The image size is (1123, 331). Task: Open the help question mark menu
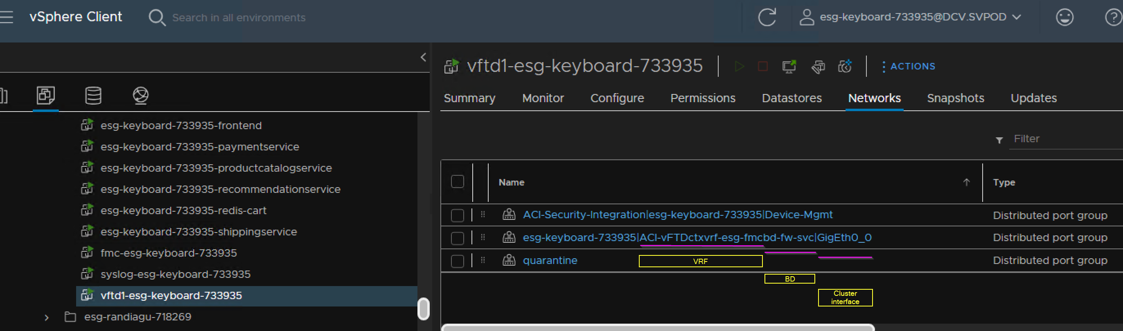[1114, 18]
